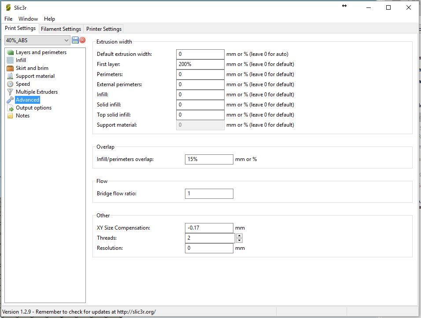This screenshot has height=318, width=421.
Task: Maximize the Slic3r window
Action: click(388, 7)
